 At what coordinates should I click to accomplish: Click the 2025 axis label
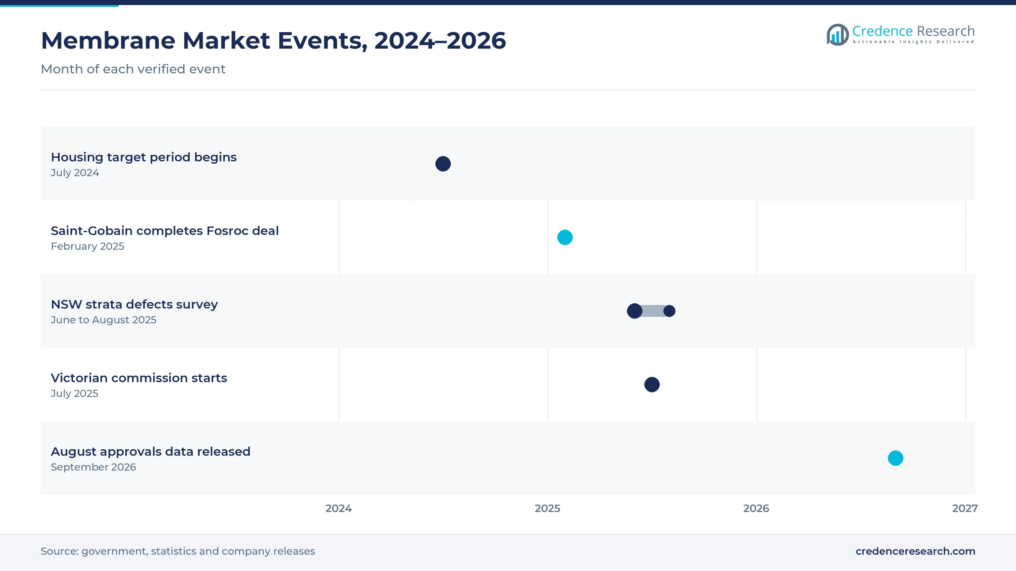(x=547, y=508)
